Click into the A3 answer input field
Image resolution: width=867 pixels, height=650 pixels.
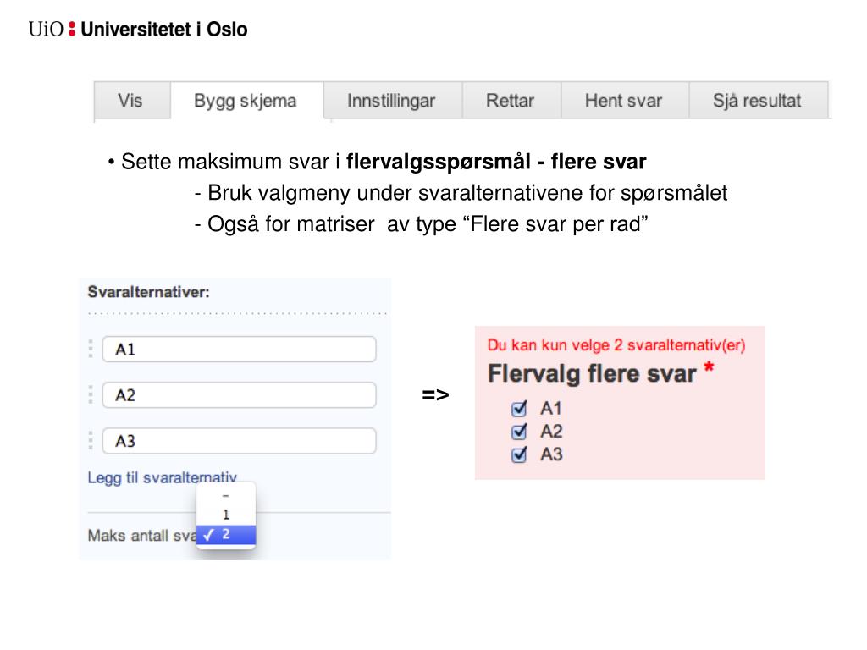pyautogui.click(x=239, y=440)
